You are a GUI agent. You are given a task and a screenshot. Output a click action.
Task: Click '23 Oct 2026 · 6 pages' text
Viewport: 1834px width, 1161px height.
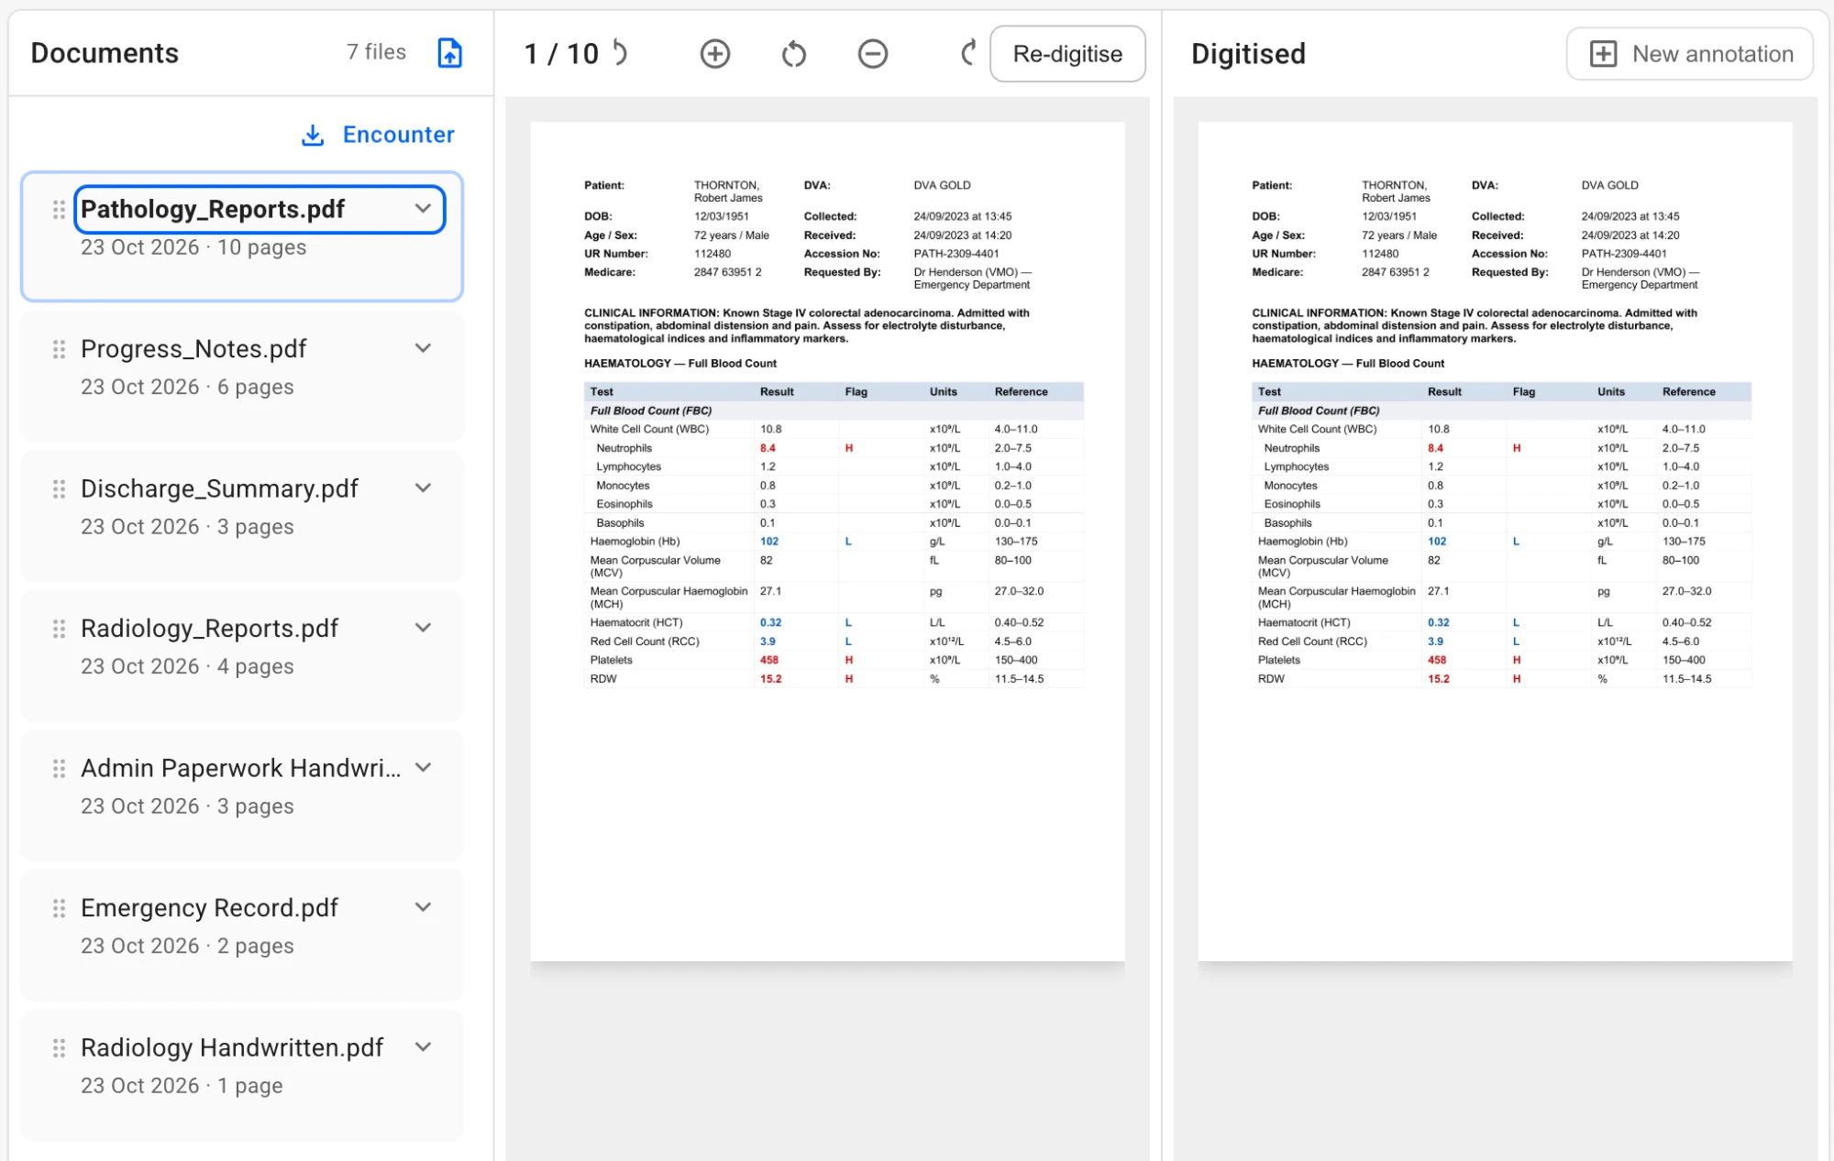coord(187,388)
